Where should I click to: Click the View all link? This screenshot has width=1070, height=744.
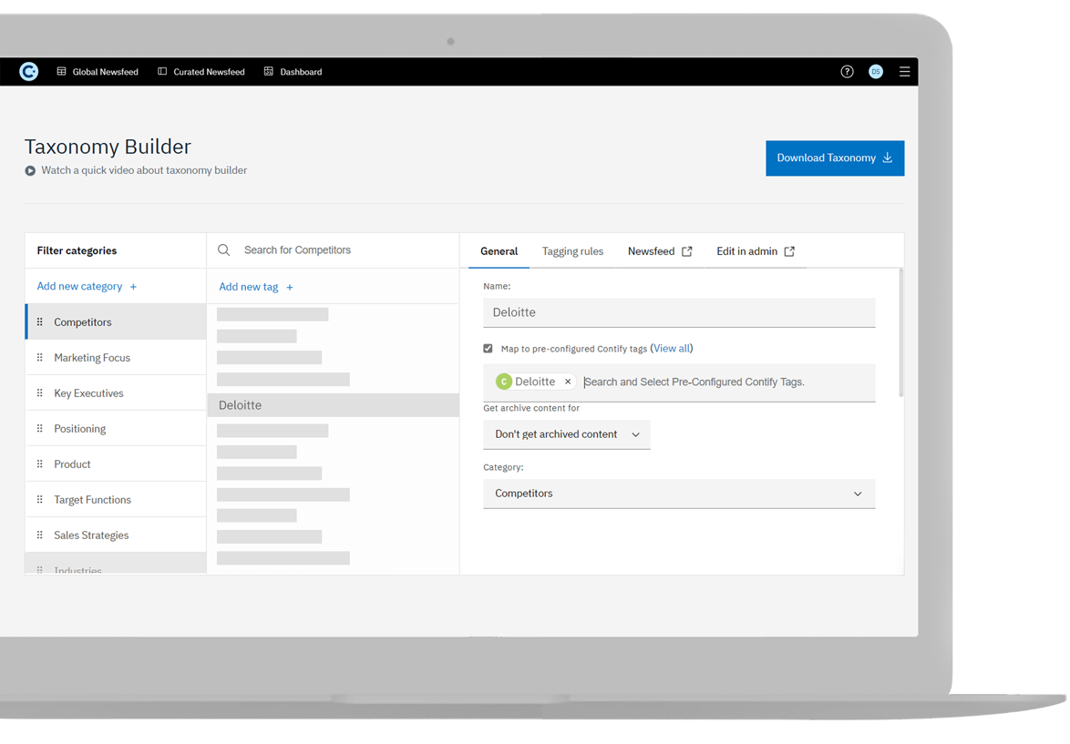672,349
